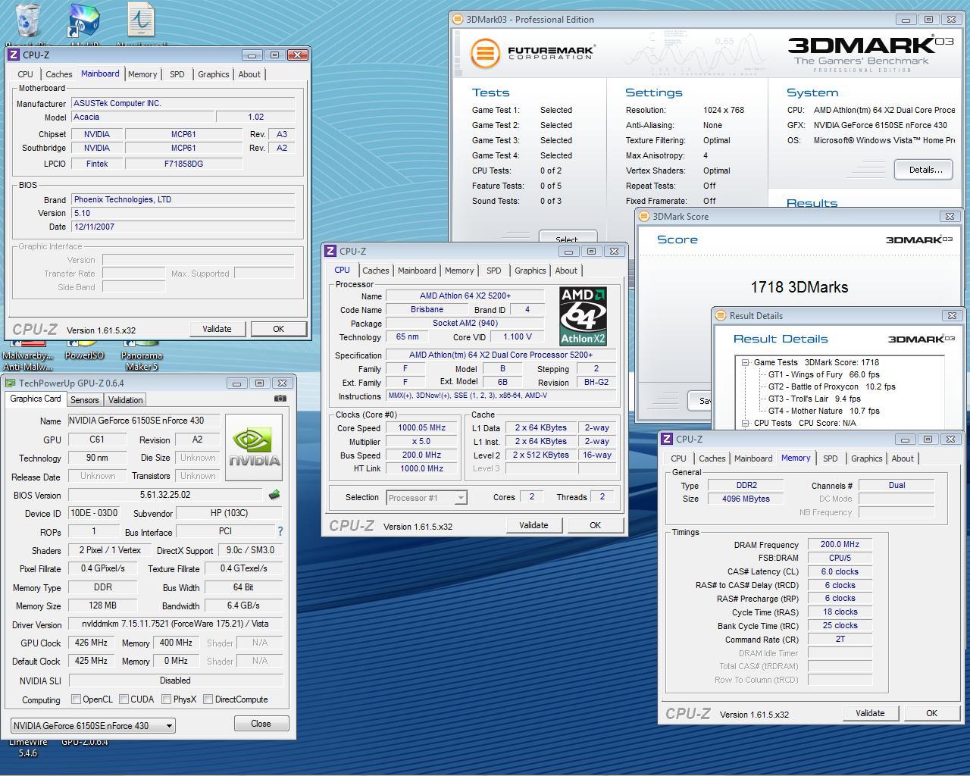Click the CPU-Z processor window title icon
The height and width of the screenshot is (776, 970).
(330, 252)
